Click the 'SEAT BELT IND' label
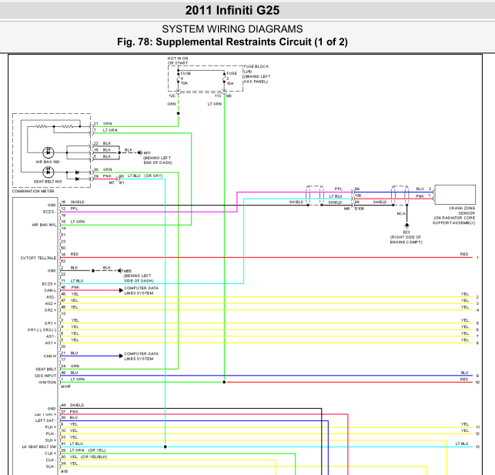Image resolution: width=495 pixels, height=475 pixels. [48, 182]
